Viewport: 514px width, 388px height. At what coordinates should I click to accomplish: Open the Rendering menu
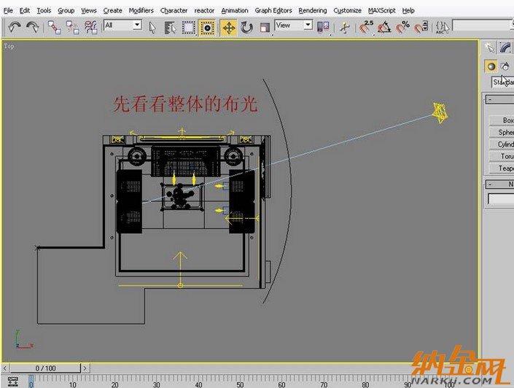(312, 10)
